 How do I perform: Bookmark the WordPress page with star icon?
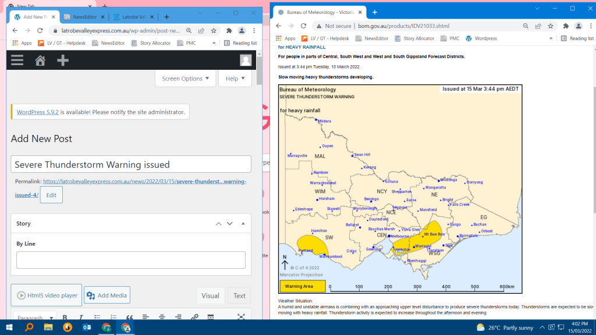[214, 30]
